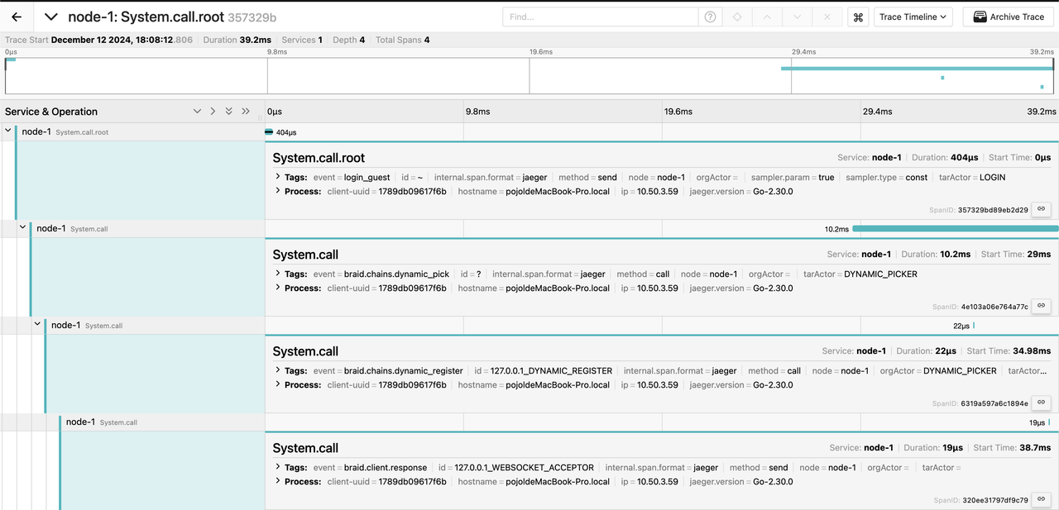Expand all spans with the double right chevron
The height and width of the screenshot is (510, 1059).
(x=246, y=112)
